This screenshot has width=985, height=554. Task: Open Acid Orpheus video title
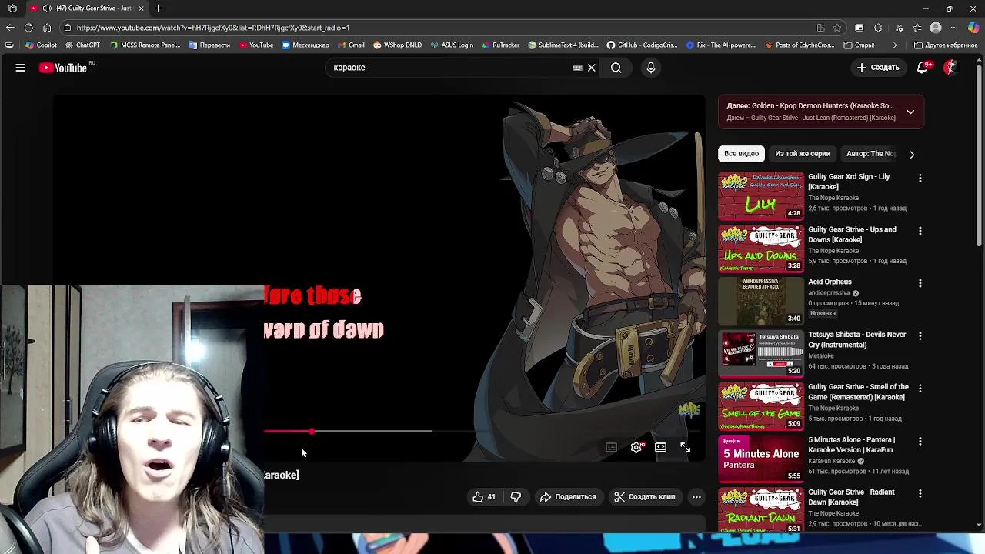point(830,282)
